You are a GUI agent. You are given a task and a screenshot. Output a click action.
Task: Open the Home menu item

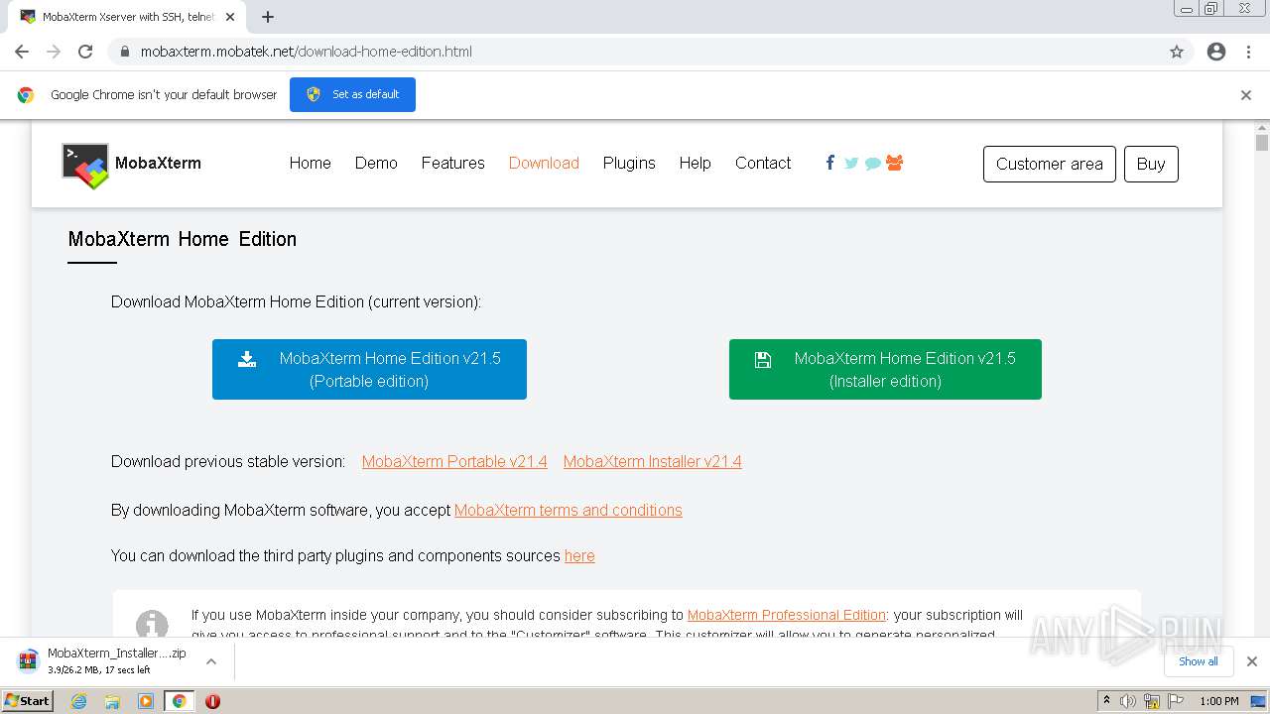[311, 164]
